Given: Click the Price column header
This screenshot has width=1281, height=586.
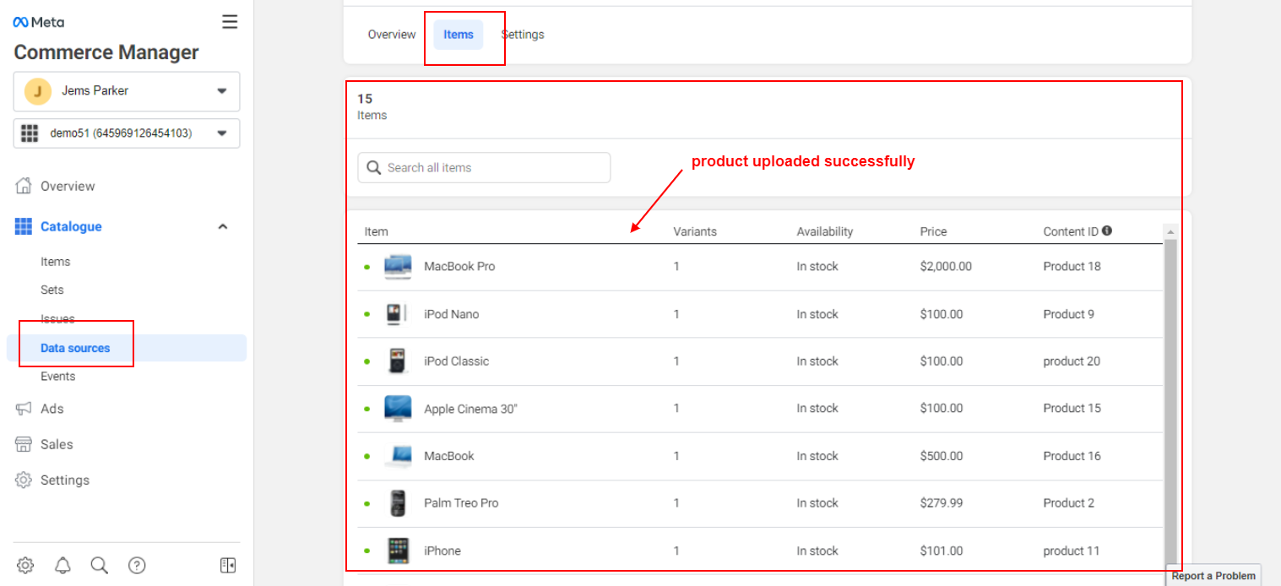Looking at the screenshot, I should [x=934, y=231].
